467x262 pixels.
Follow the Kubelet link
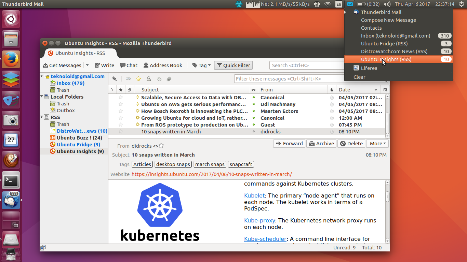tap(254, 195)
